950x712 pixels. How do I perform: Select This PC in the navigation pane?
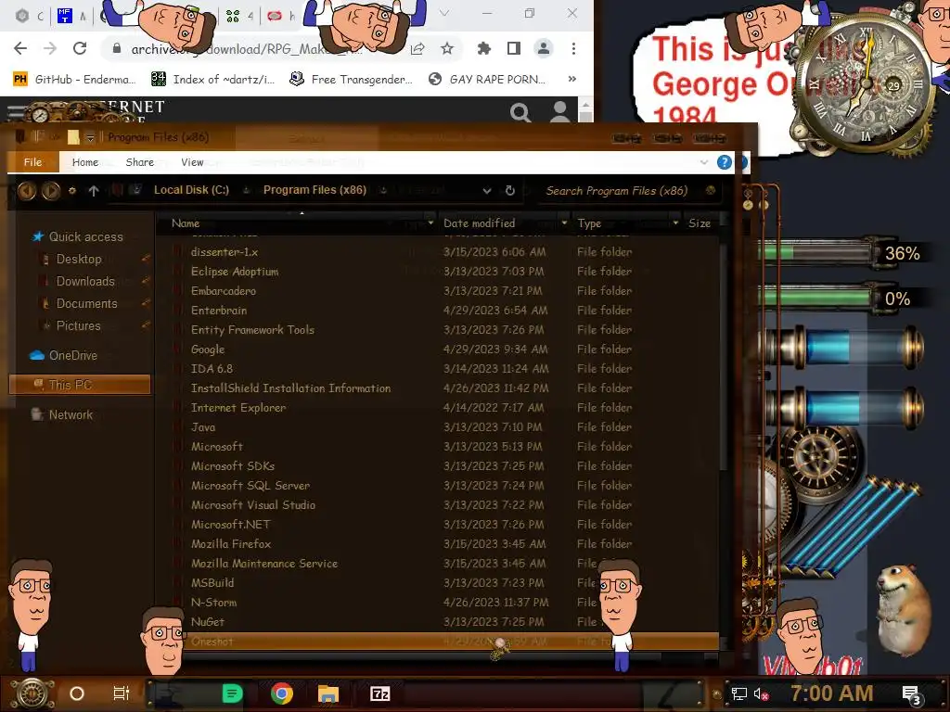[80, 385]
